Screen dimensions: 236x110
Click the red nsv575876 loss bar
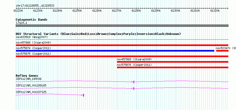[173, 67]
